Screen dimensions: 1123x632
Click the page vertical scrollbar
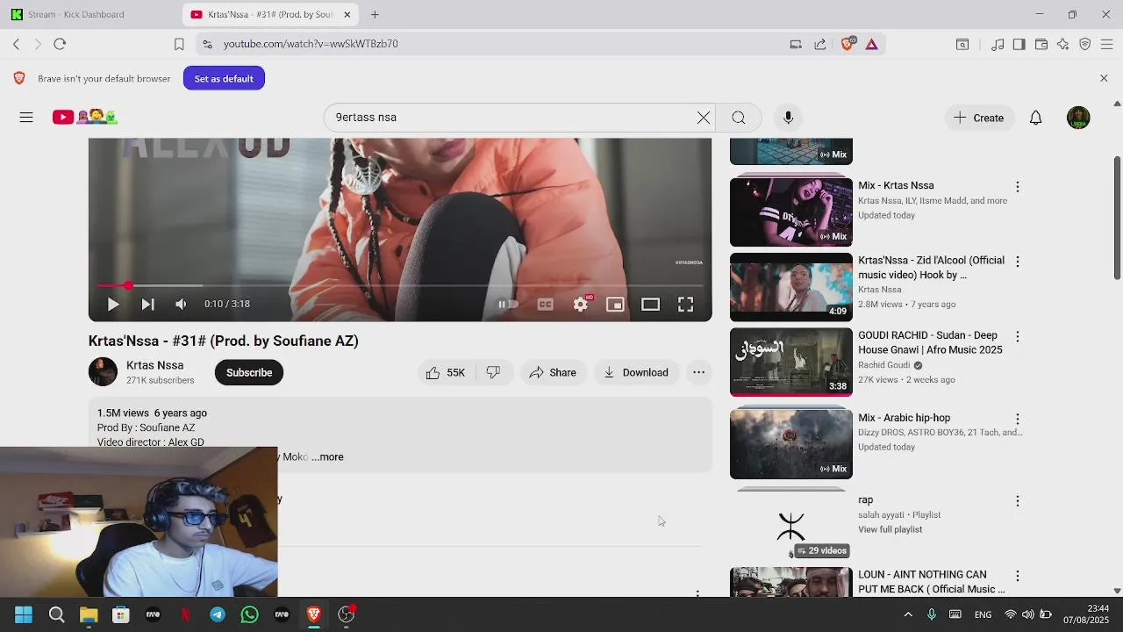tap(1117, 219)
